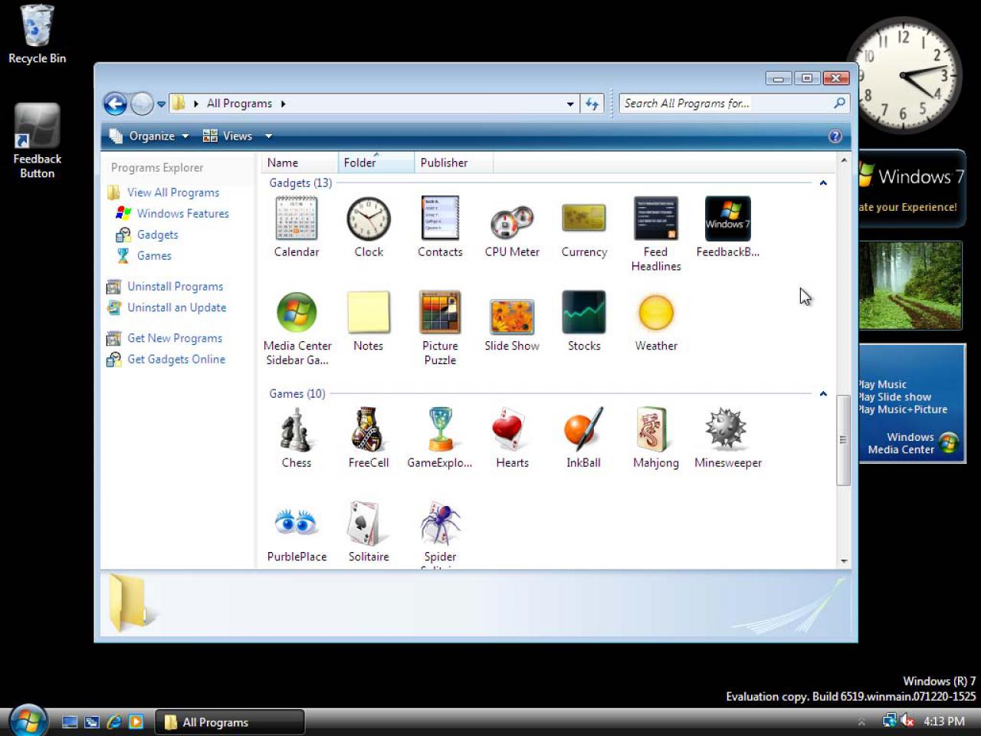Image resolution: width=981 pixels, height=736 pixels.
Task: Select the Feedback Button desktop shortcut
Action: pyautogui.click(x=37, y=142)
